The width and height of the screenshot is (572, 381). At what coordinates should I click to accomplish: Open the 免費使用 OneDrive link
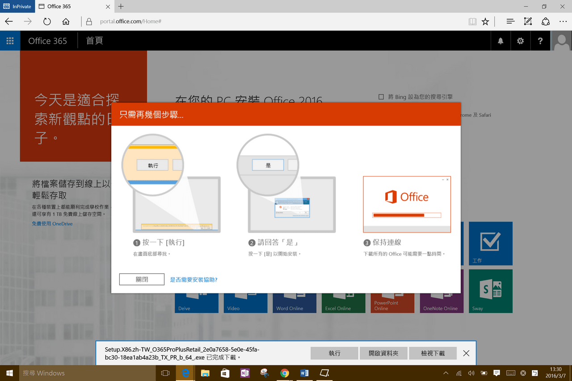[52, 224]
